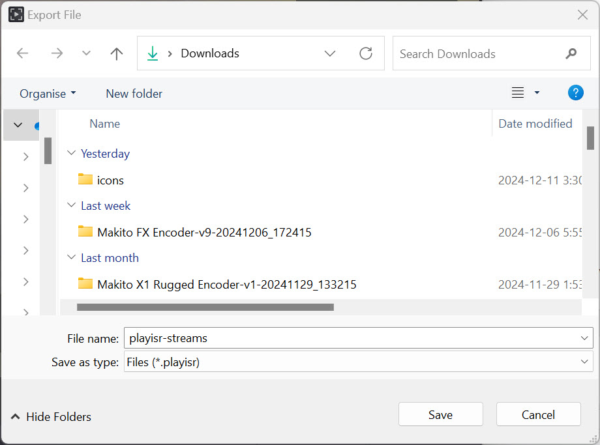Open the help question mark icon
600x445 pixels.
pyautogui.click(x=575, y=93)
